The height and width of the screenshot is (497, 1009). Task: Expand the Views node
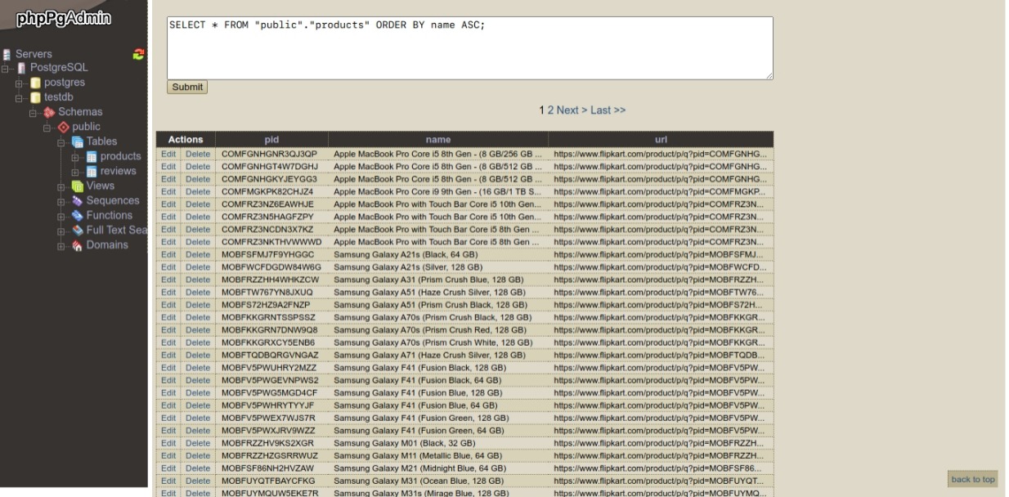point(62,186)
